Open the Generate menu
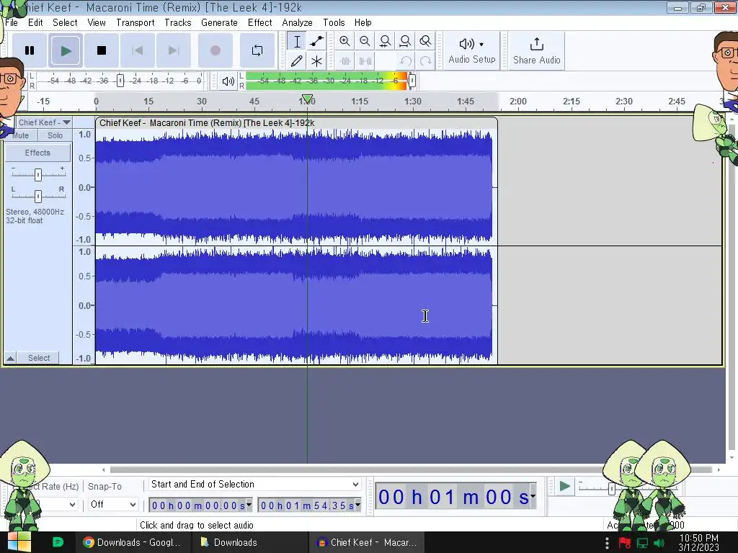Screen dimensions: 738x553 (x=219, y=22)
